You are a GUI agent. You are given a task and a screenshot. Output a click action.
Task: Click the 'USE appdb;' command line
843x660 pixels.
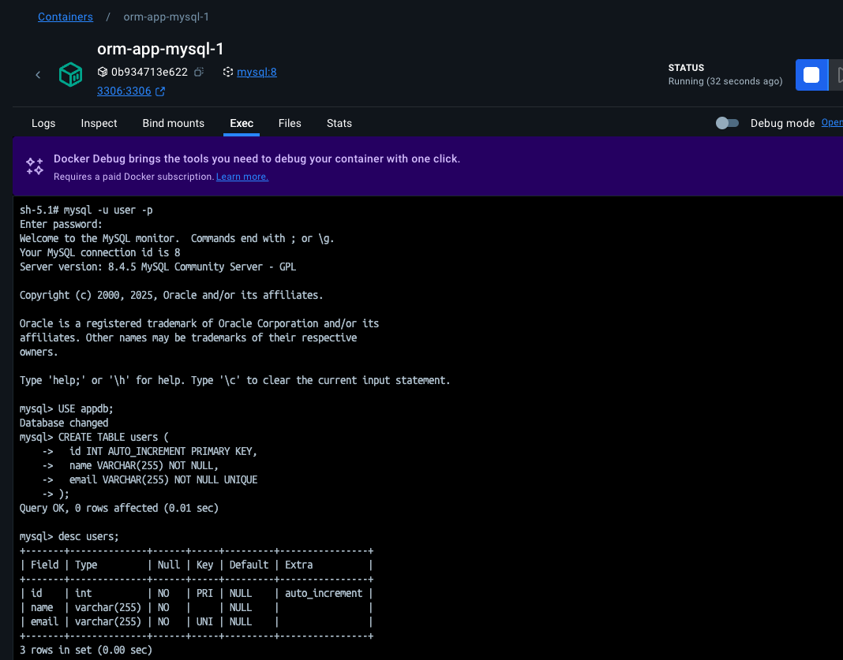coord(66,408)
